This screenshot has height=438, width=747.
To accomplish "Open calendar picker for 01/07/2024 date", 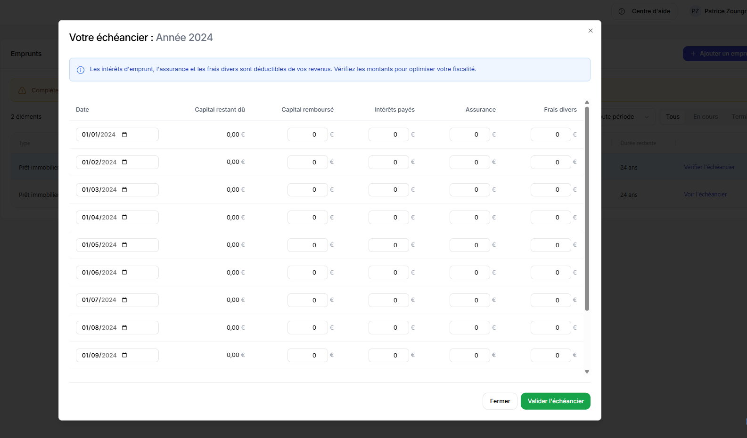I will click(x=124, y=300).
